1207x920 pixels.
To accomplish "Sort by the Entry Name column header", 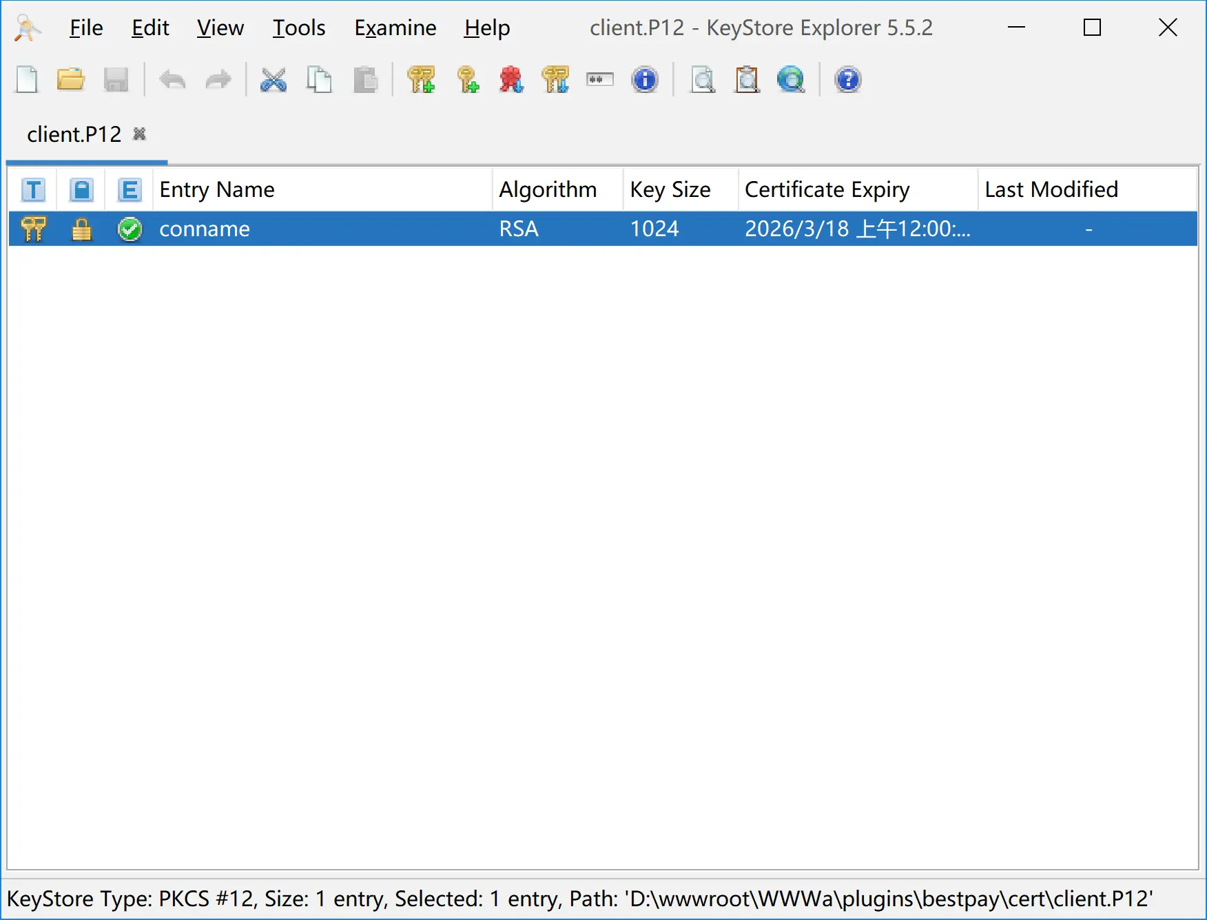I will (x=217, y=189).
